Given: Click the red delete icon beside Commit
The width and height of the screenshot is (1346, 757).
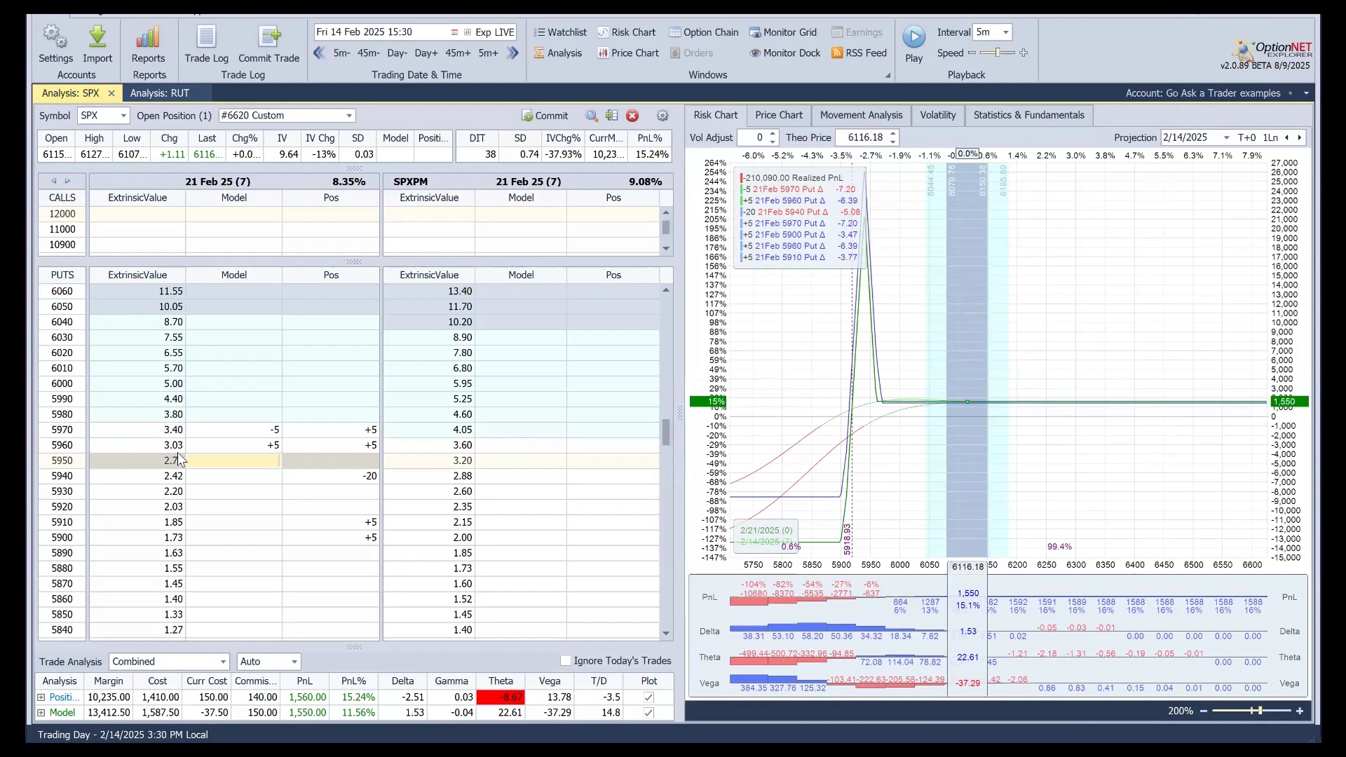Looking at the screenshot, I should (632, 116).
